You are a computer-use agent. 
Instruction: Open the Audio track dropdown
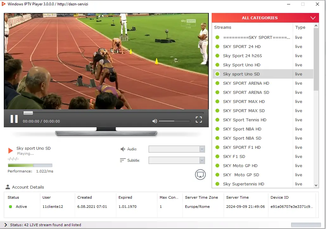point(176,149)
